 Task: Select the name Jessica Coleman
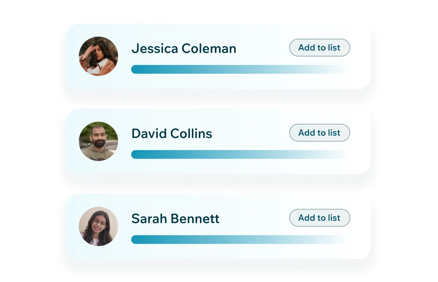point(184,48)
